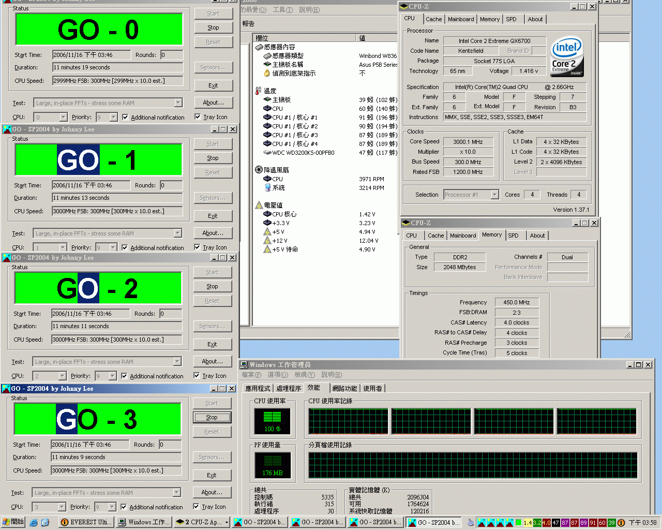Click the Core Speed 3000.1 MHz value
This screenshot has height=530, width=662.
(x=468, y=142)
